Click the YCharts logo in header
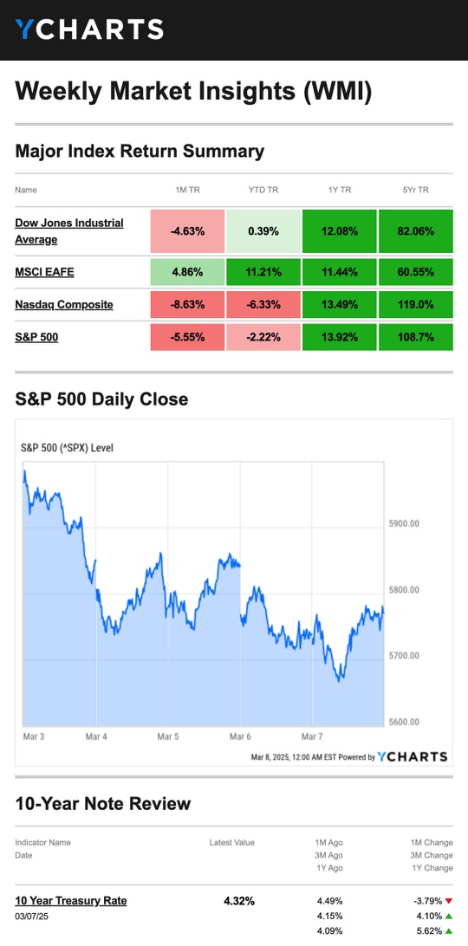 89,29
